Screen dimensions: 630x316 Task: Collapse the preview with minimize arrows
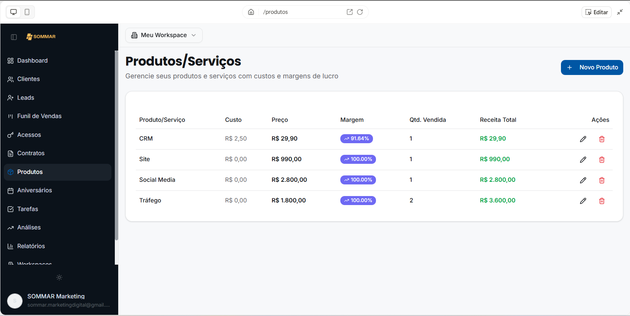pyautogui.click(x=620, y=12)
